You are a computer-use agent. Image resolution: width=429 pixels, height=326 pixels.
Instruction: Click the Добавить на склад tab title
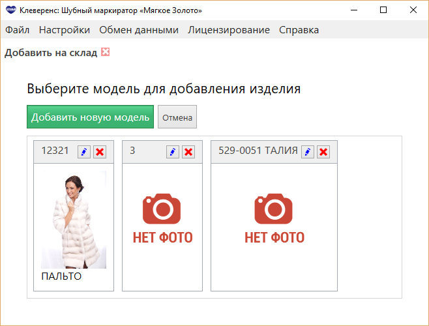coord(51,53)
